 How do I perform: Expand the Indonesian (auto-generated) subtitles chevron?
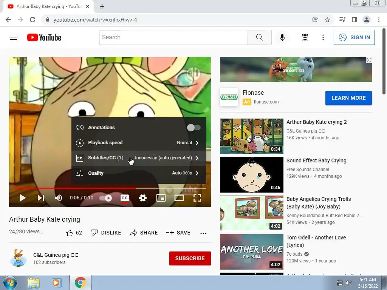coord(197,158)
